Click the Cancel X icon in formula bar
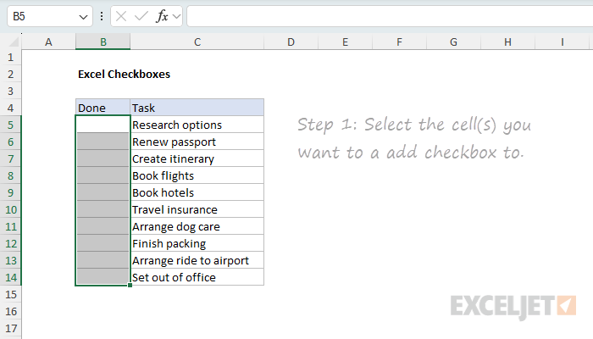The width and height of the screenshot is (593, 339). 121,16
